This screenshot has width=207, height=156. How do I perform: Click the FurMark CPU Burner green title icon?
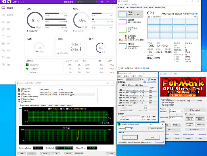click(x=119, y=124)
